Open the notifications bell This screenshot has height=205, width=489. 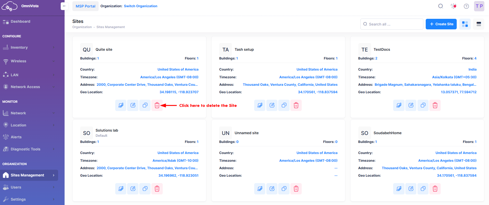453,6
